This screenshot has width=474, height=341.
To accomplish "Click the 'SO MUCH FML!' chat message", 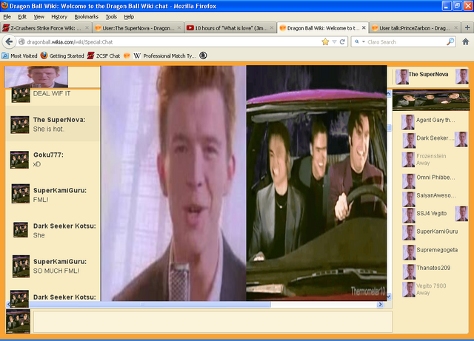I will [x=56, y=271].
